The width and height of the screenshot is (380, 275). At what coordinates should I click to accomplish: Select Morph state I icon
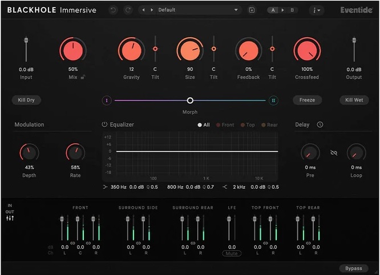(x=107, y=100)
